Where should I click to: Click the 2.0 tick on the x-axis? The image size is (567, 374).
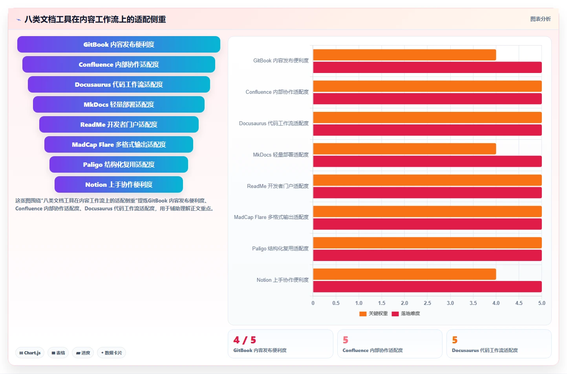404,303
